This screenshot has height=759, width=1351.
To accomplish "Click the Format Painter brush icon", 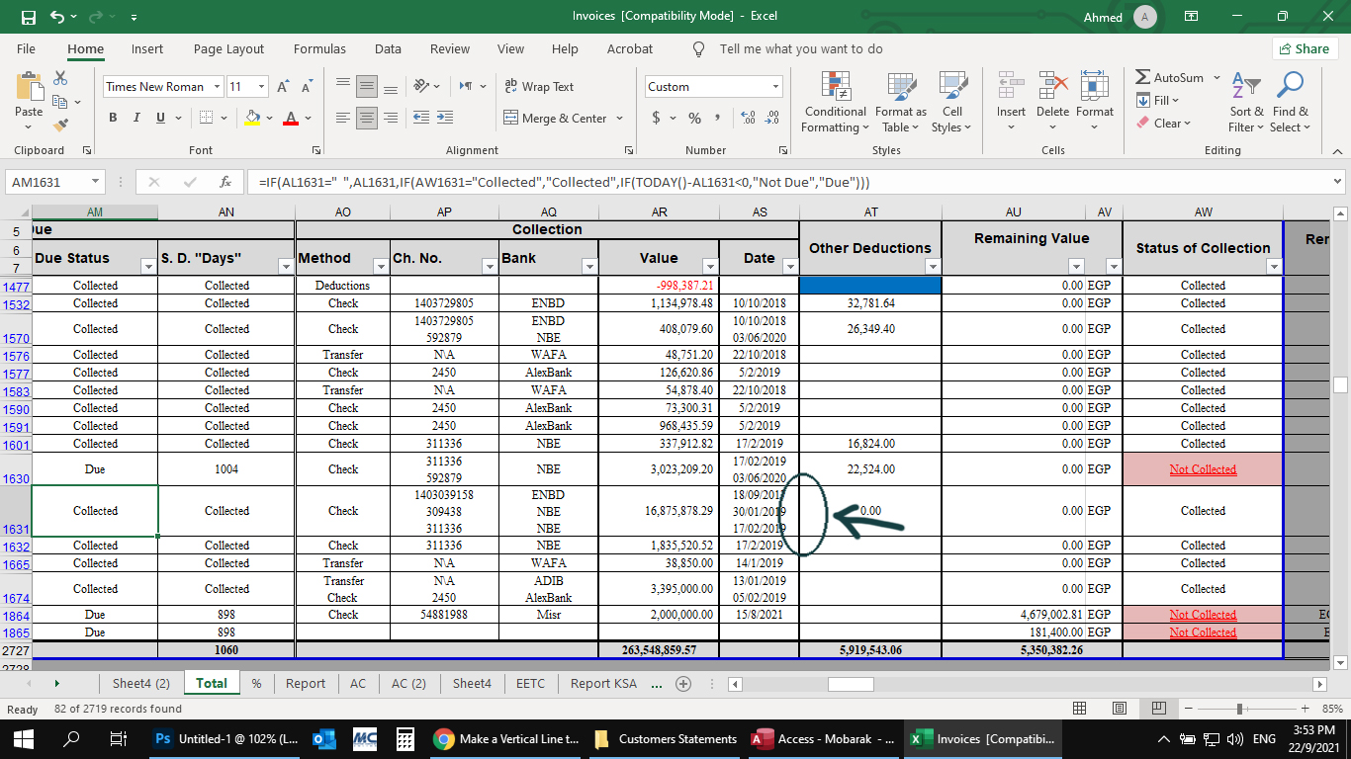I will click(60, 126).
